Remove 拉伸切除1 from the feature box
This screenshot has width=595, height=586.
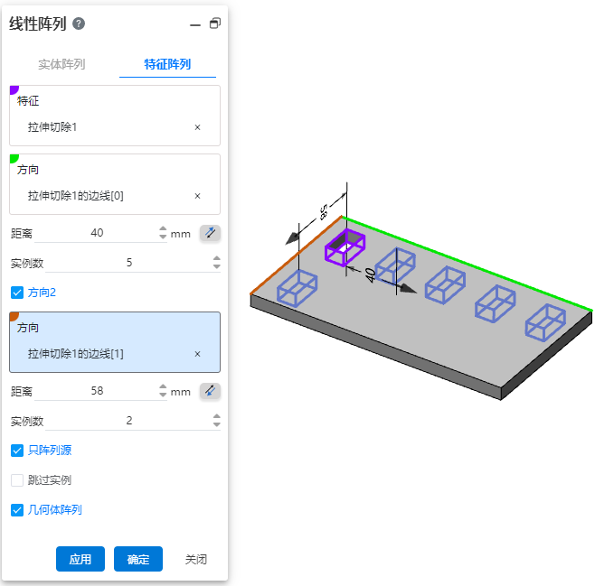pyautogui.click(x=197, y=127)
